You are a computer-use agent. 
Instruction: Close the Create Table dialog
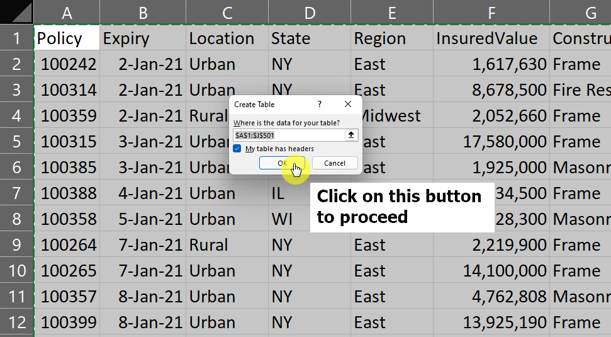348,104
